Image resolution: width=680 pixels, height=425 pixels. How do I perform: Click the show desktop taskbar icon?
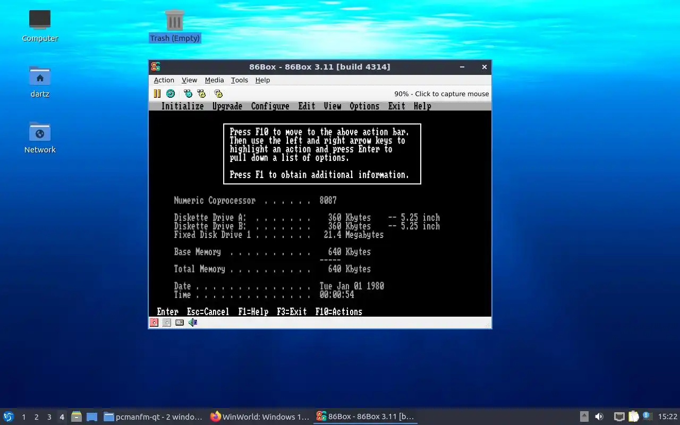click(92, 416)
